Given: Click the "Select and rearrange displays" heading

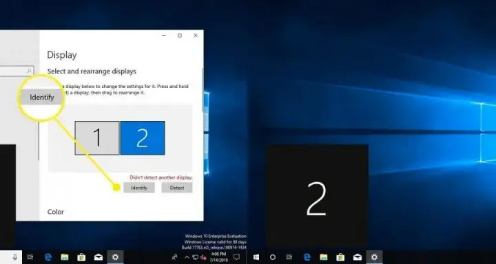Looking at the screenshot, I should pos(92,71).
